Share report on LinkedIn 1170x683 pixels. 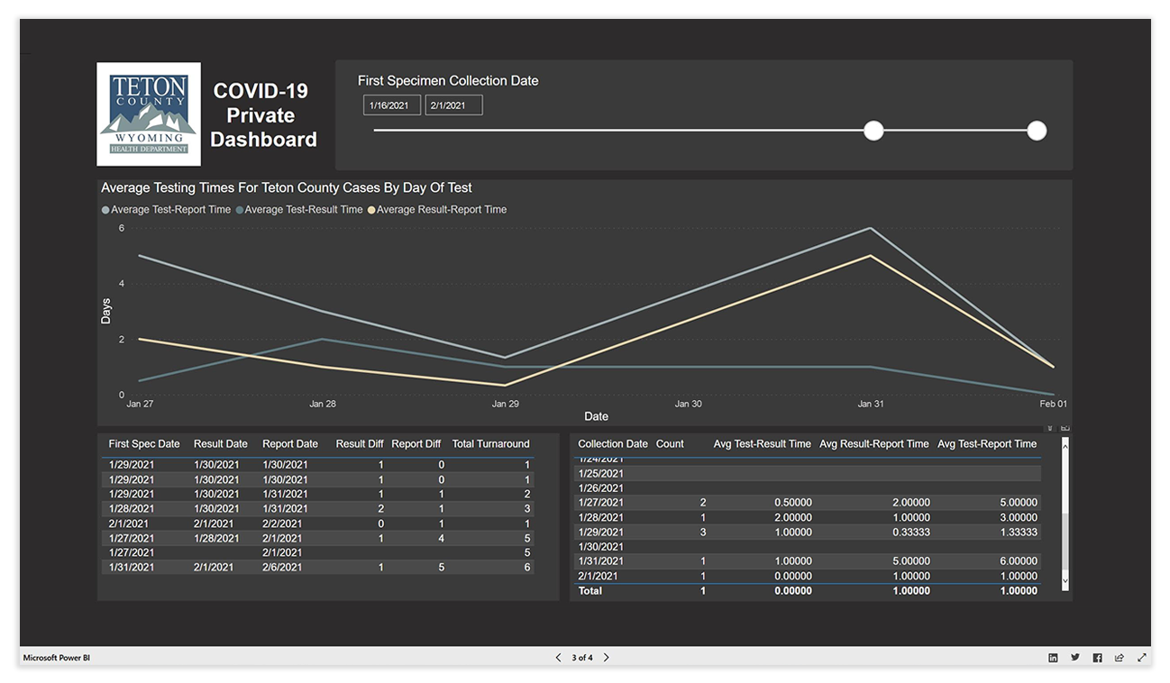pyautogui.click(x=1053, y=658)
